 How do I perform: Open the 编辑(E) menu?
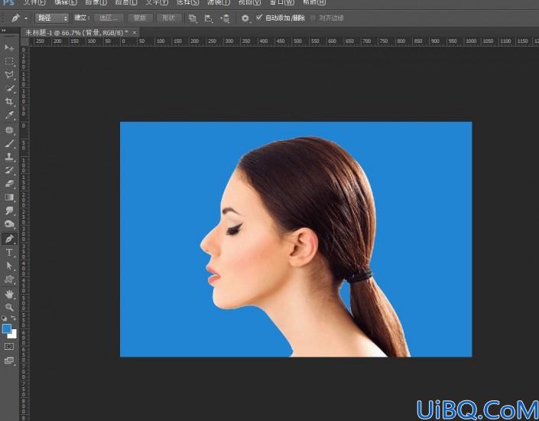coord(66,3)
